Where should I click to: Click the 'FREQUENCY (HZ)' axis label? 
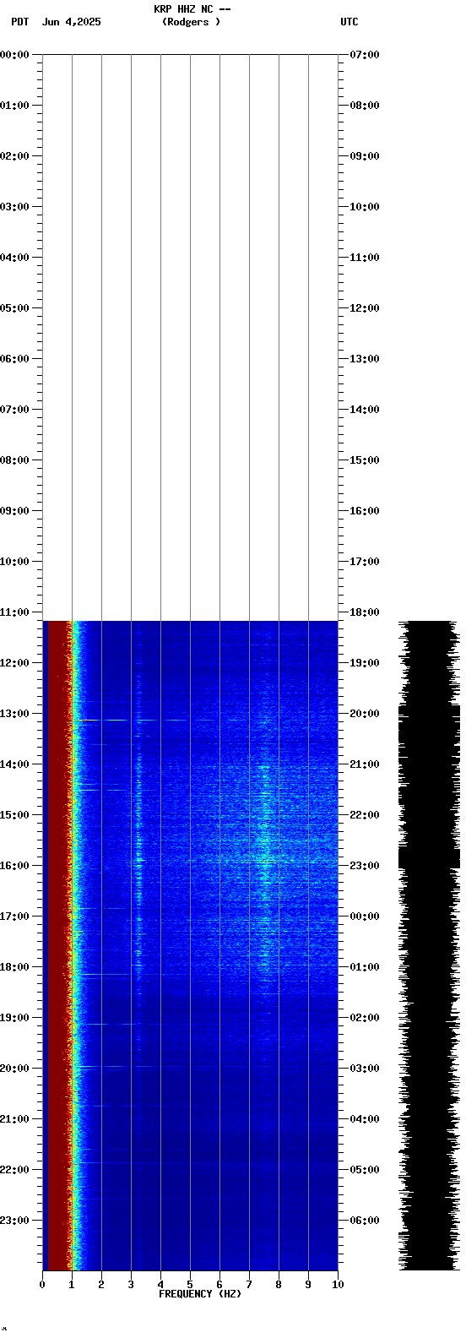tap(200, 1294)
